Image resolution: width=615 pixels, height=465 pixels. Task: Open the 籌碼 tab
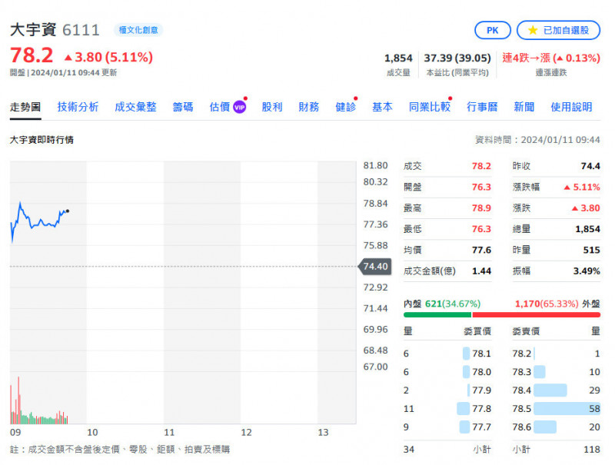tap(183, 107)
